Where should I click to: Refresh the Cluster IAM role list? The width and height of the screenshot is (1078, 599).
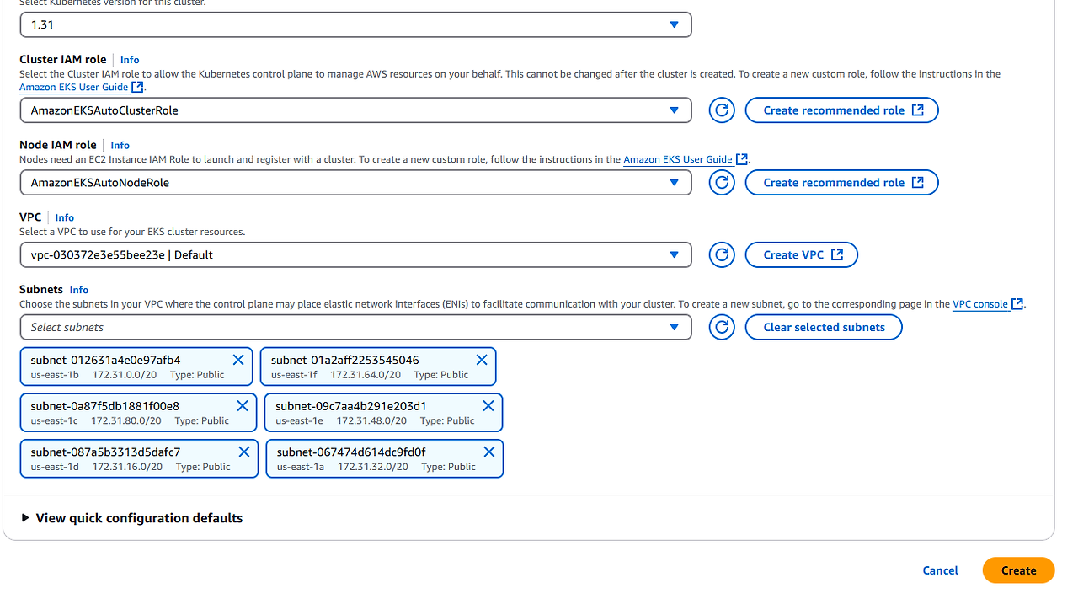(x=722, y=110)
